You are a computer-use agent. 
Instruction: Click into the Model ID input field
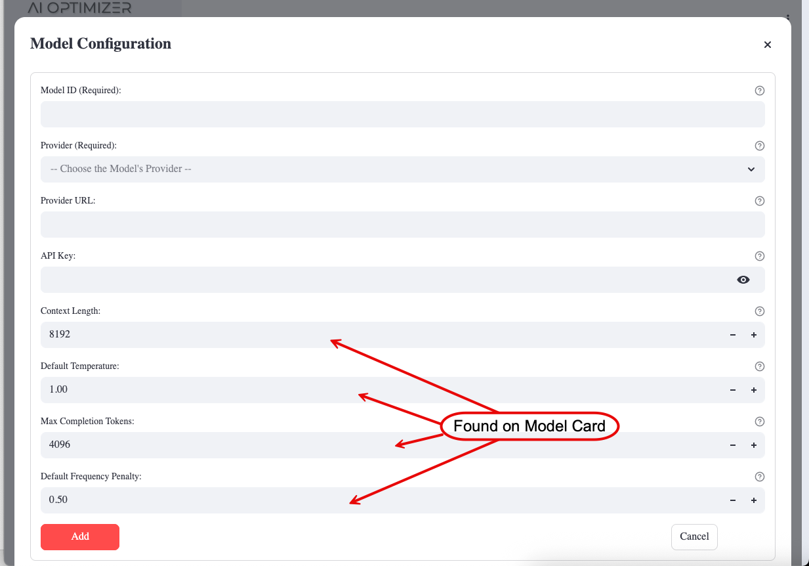(x=402, y=114)
